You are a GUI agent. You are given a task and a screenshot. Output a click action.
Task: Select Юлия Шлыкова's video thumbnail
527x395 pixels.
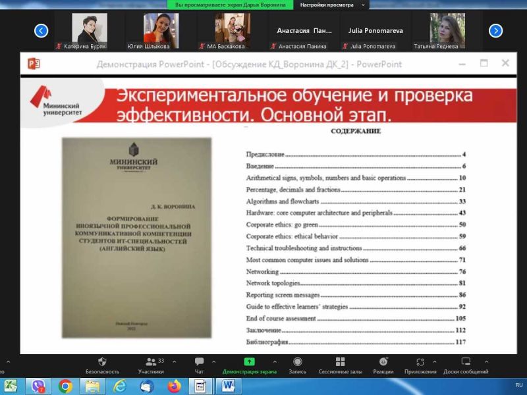(161, 30)
